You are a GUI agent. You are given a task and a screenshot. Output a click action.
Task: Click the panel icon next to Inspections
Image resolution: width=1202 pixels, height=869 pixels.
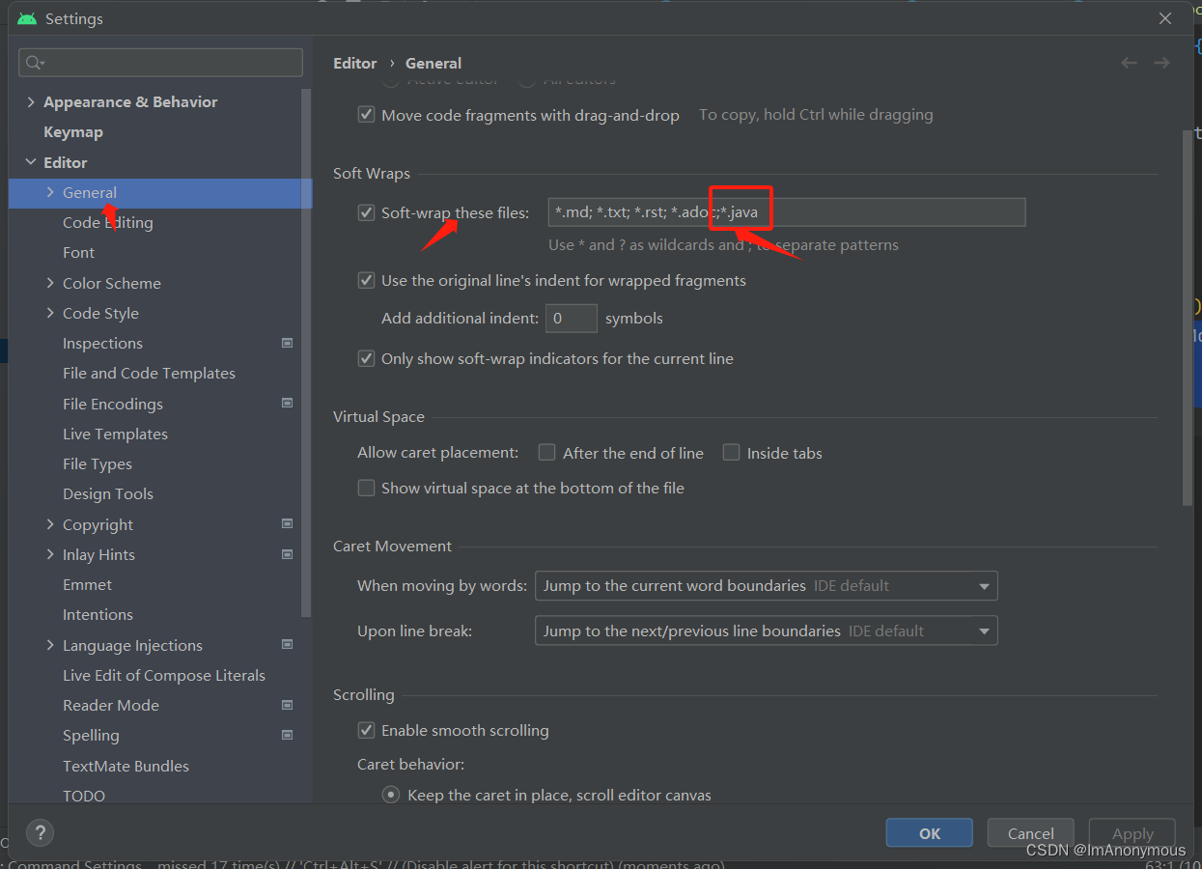point(287,343)
